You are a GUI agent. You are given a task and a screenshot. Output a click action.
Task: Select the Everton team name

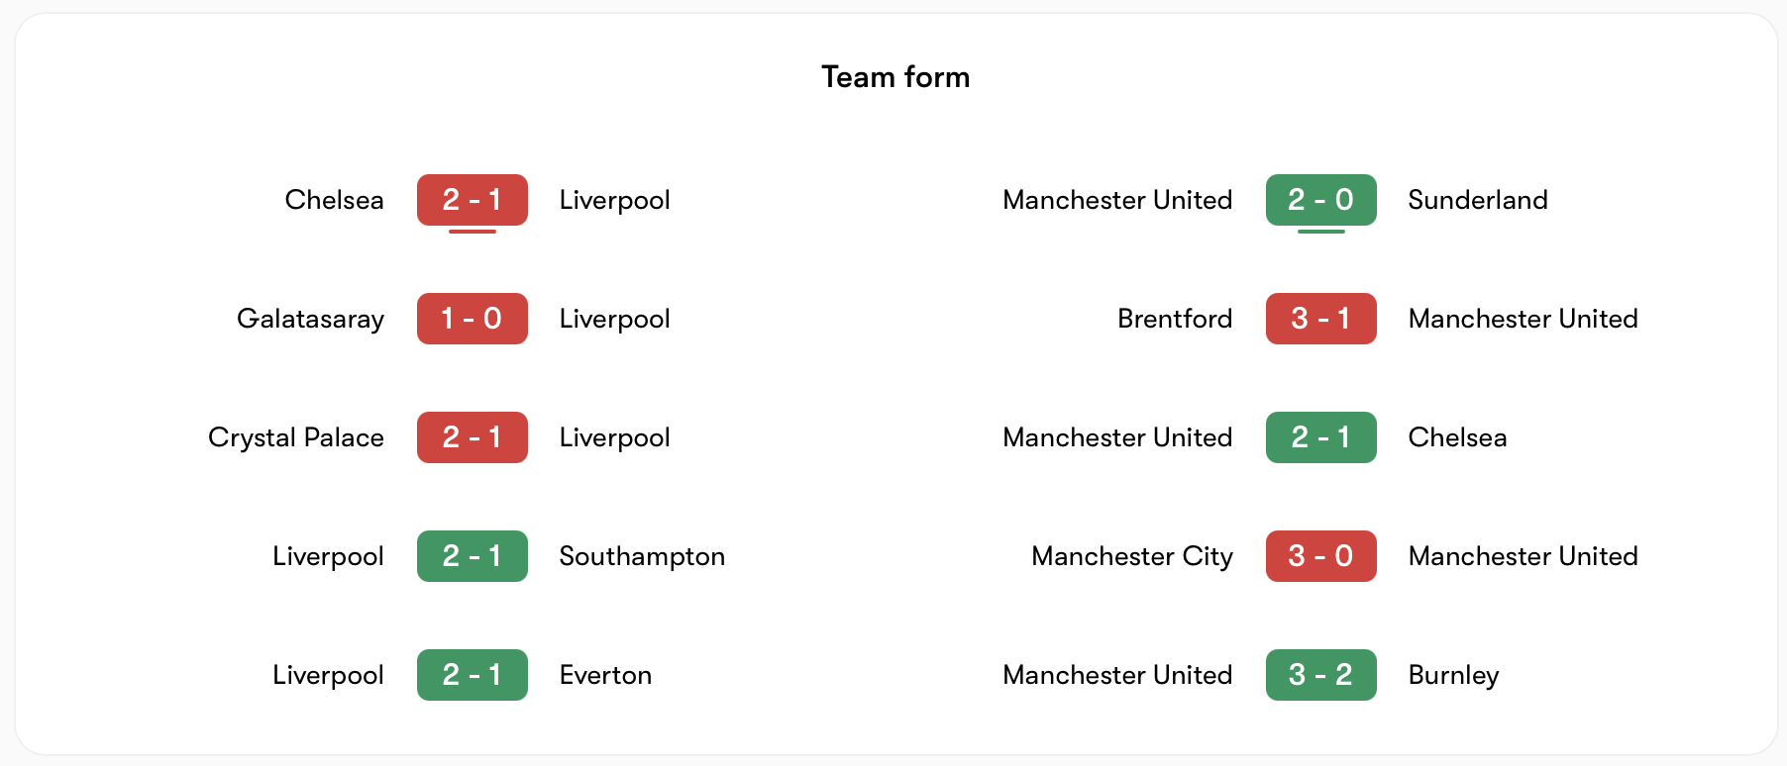coord(605,675)
